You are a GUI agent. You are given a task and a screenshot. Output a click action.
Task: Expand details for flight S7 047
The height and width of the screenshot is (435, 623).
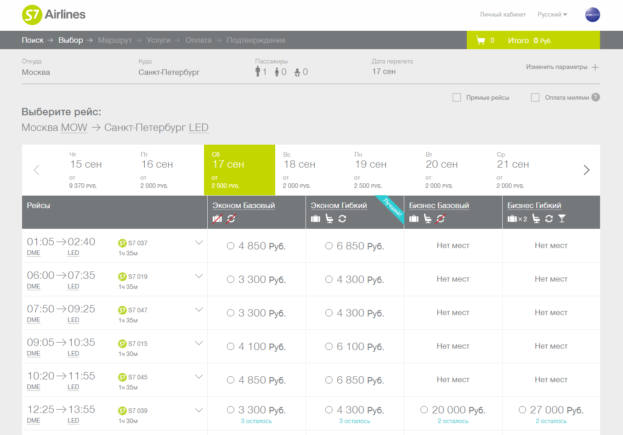[199, 310]
